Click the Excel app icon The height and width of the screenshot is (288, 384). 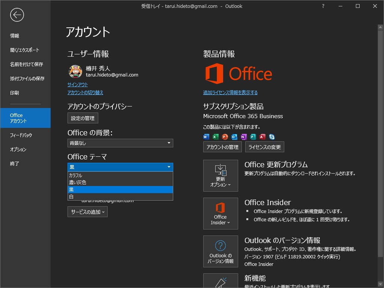click(214, 137)
